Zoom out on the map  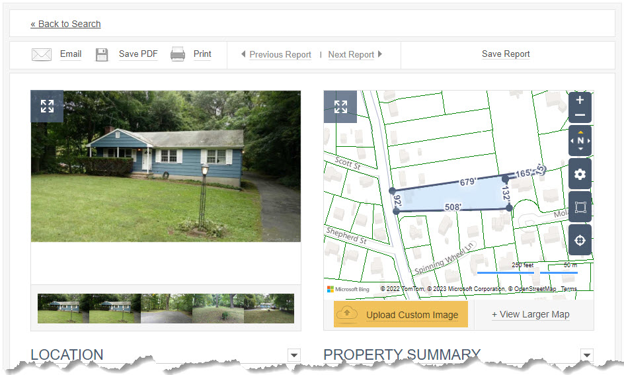tap(580, 115)
